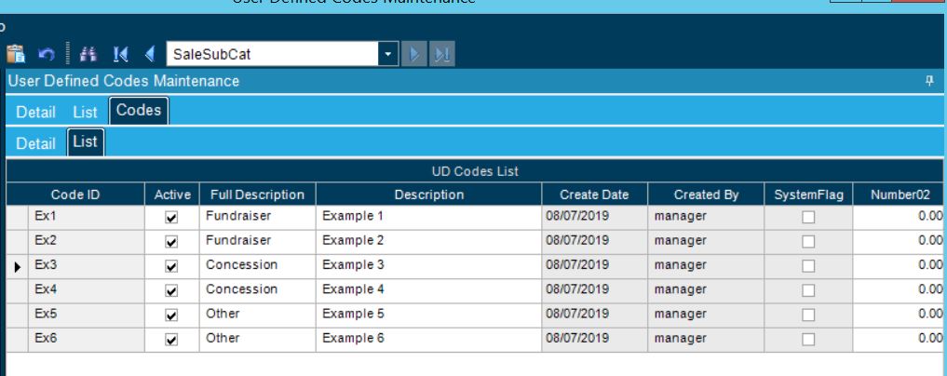Sort by Description column header

429,195
